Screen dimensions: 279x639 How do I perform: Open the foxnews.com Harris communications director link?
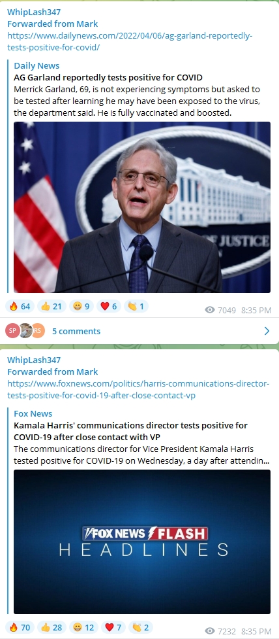(138, 390)
